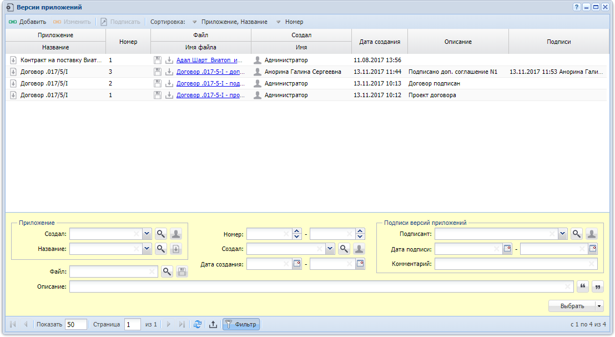Click the Номер column header
Viewport: 615px width, 337px height.
tap(128, 42)
